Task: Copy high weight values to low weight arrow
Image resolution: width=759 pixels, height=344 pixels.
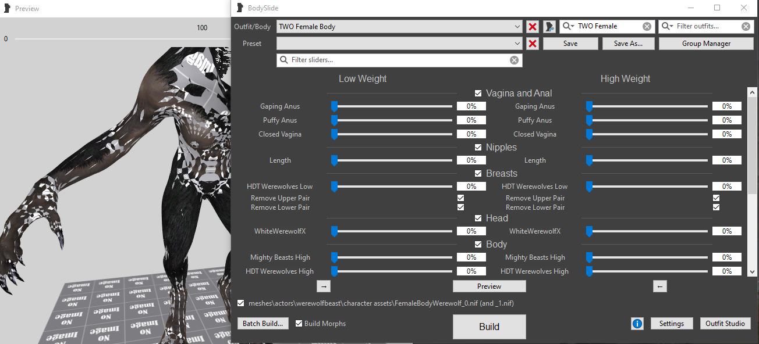Action: coord(659,286)
